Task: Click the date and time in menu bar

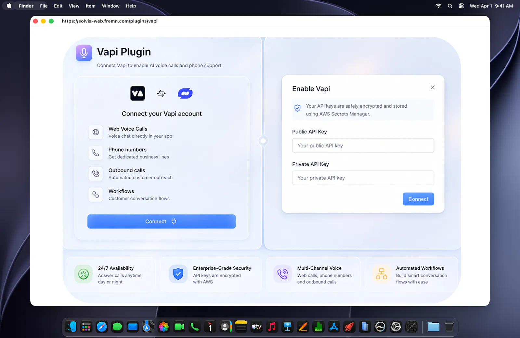Action: [x=491, y=6]
